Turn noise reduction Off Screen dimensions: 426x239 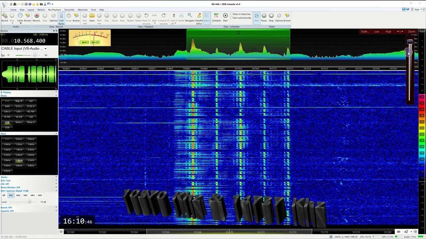[4, 196]
